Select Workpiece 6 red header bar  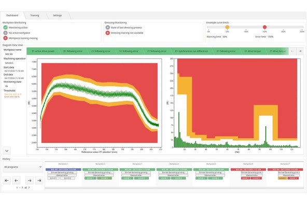click(248, 170)
